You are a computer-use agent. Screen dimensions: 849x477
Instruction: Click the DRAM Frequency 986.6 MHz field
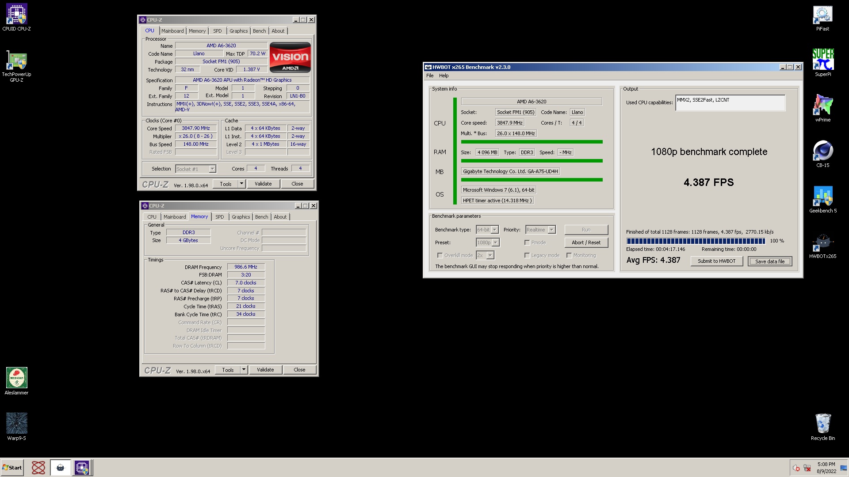pos(246,267)
